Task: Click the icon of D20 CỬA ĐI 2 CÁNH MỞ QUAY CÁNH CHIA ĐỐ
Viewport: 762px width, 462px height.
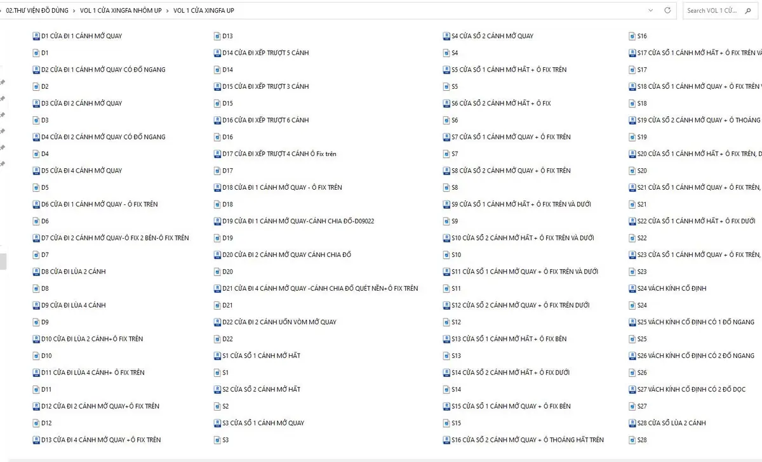Action: (x=218, y=254)
